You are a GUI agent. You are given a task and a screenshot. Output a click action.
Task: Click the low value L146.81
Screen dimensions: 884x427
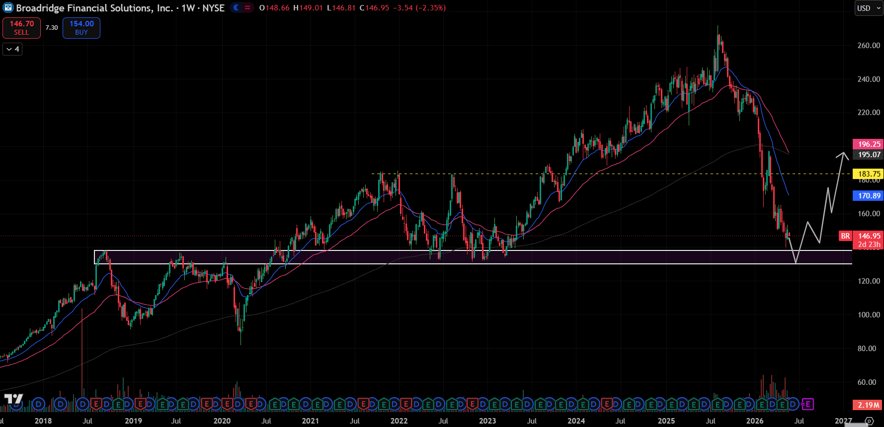(x=341, y=8)
